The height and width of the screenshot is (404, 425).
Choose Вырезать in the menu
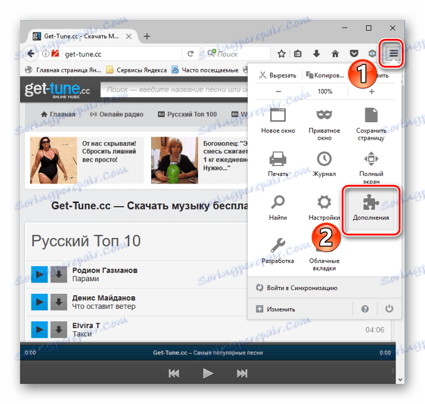278,75
